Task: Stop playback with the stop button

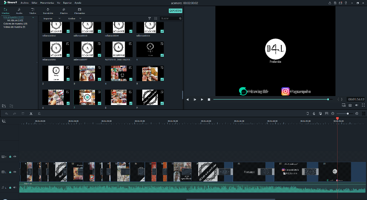Action: point(209,100)
